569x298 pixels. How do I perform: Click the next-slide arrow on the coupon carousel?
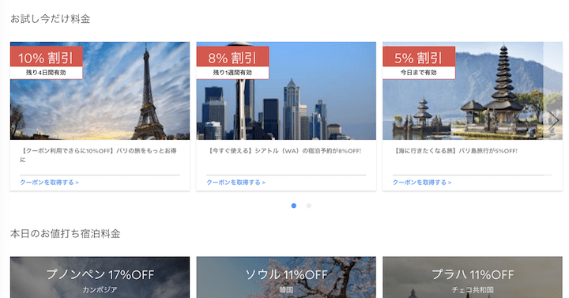[x=553, y=120]
